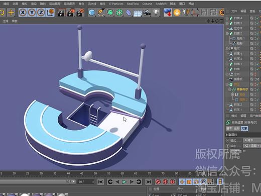Render the current view with clapperboard icon
Viewport: 261px width, 196px height.
[61, 13]
